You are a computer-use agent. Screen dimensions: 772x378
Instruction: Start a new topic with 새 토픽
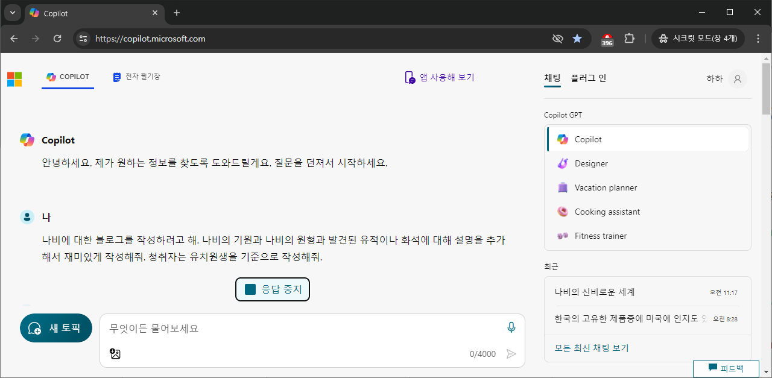pyautogui.click(x=56, y=328)
